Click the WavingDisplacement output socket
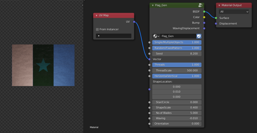The image size is (257, 133). pyautogui.click(x=204, y=29)
